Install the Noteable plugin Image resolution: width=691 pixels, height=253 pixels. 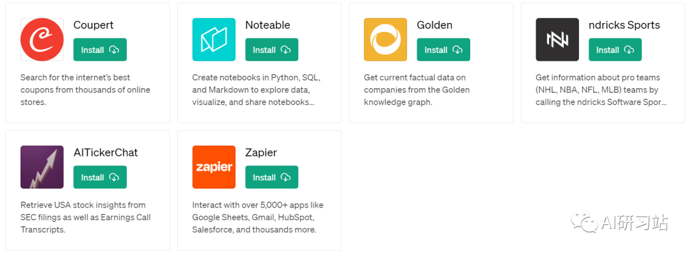coord(272,50)
